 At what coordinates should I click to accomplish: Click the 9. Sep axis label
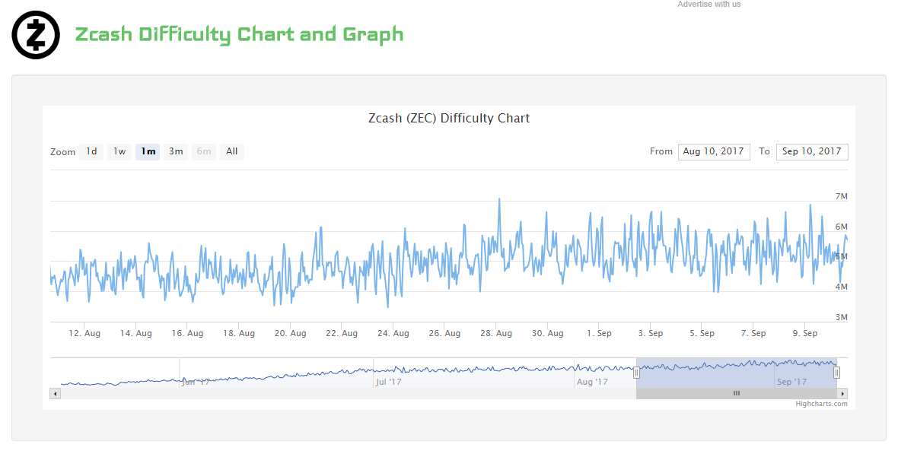805,333
